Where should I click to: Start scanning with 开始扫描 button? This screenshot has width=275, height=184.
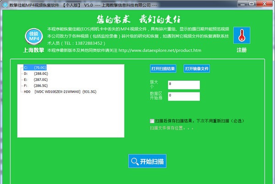[147, 161]
